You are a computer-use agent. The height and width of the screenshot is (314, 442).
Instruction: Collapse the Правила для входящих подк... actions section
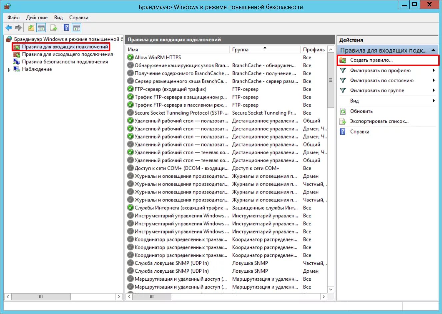pyautogui.click(x=433, y=50)
